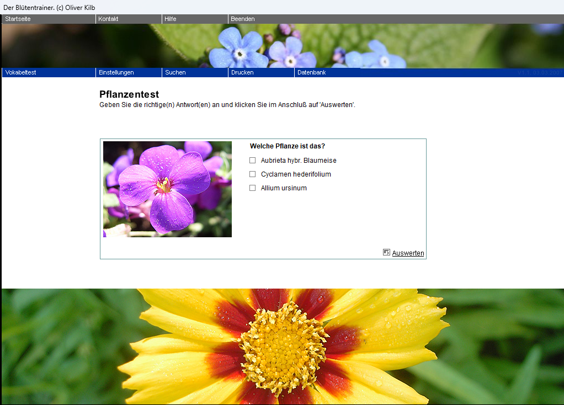Click the icon next to Auswerten
Viewport: 564px width, 405px height.
(x=386, y=252)
